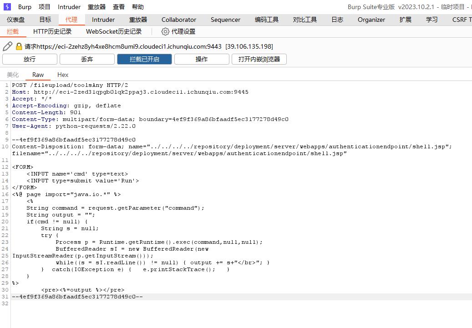Open the CSRF tab
Viewport: 472px width, 328px height.
pos(462,20)
